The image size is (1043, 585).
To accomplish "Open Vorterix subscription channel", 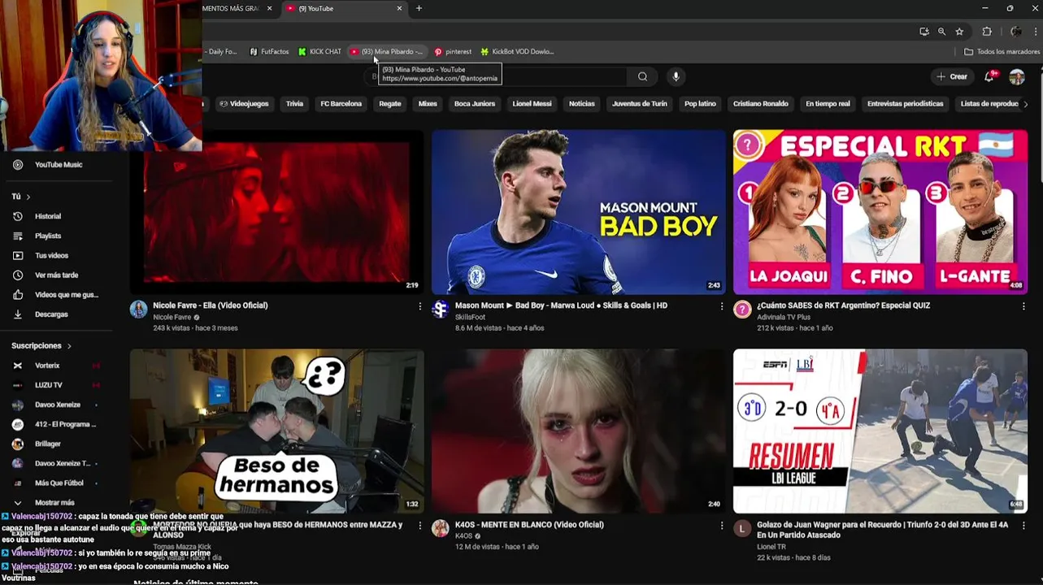I will point(47,366).
